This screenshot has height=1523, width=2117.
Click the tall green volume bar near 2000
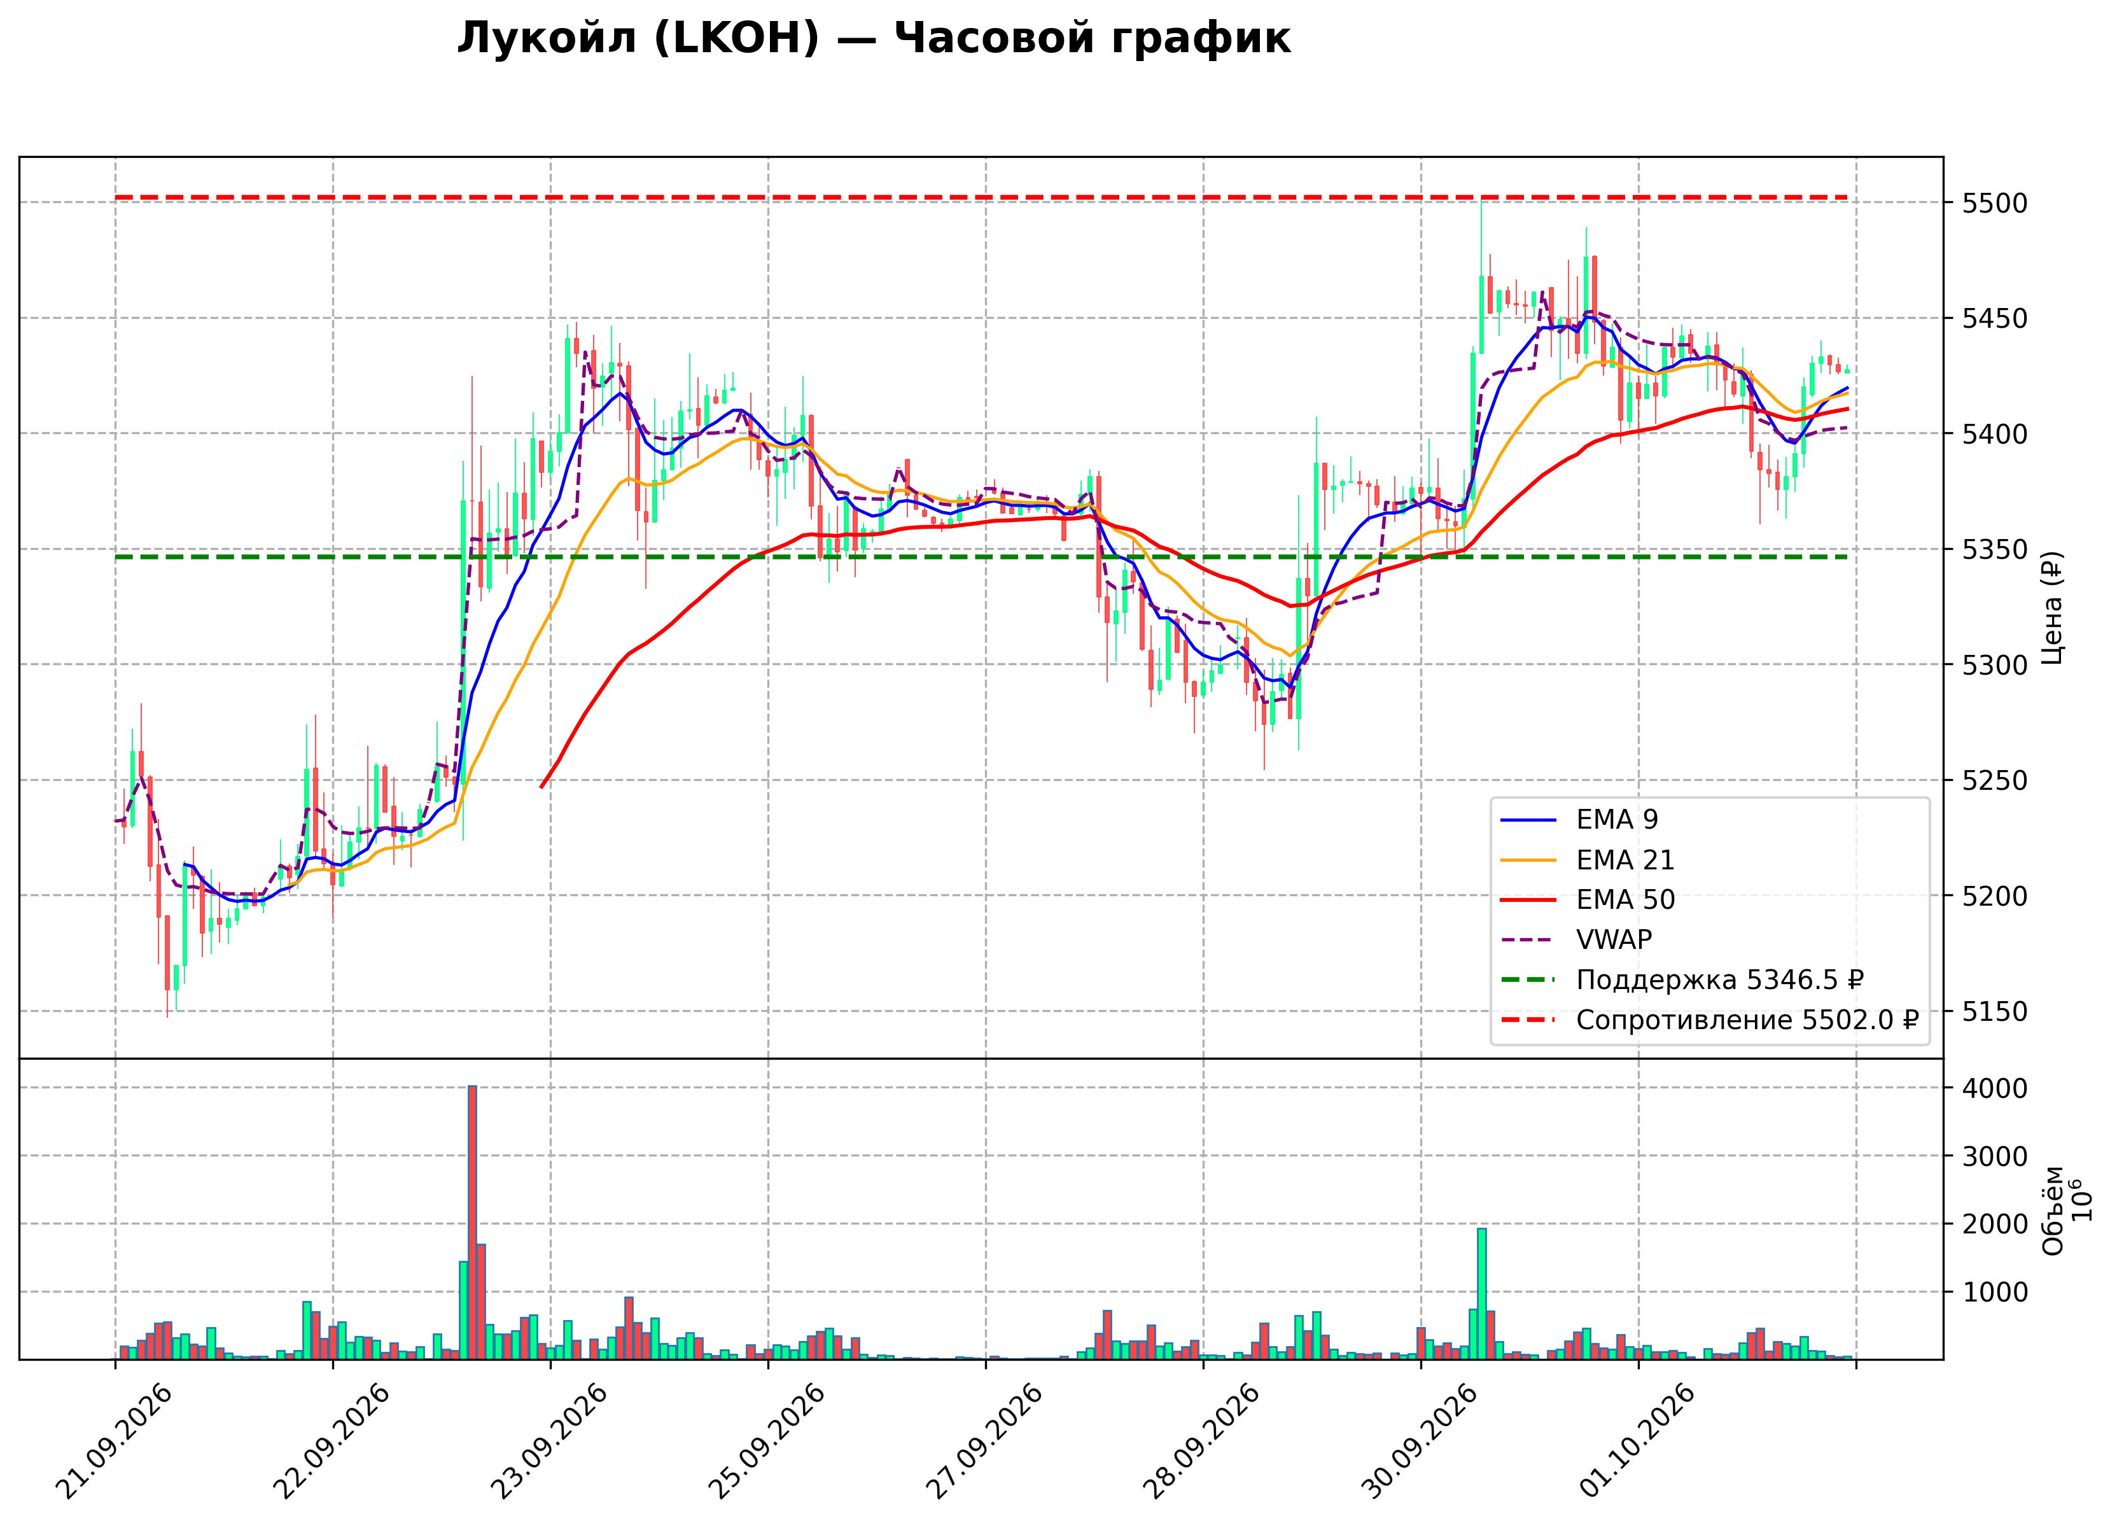1481,1295
